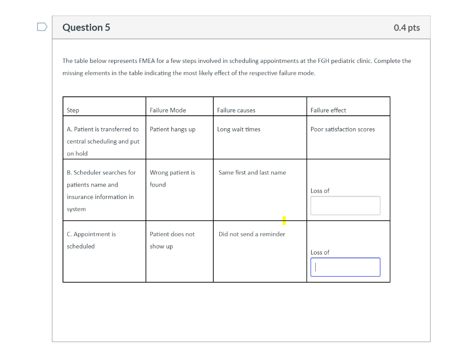Viewport: 474px width, 355px height.
Task: Select the Poor satisfaction scores cell
Action: click(x=343, y=129)
